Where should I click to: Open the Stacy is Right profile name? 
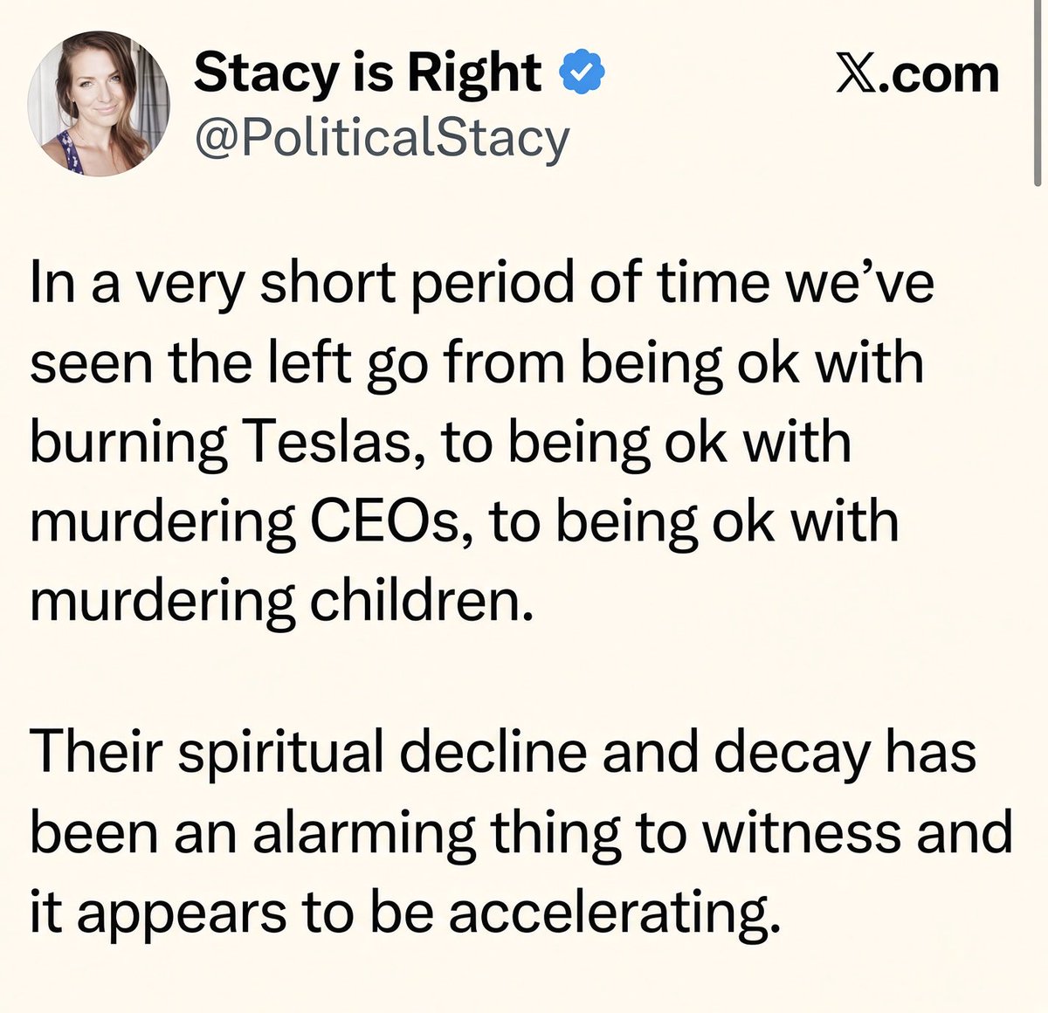click(x=367, y=73)
